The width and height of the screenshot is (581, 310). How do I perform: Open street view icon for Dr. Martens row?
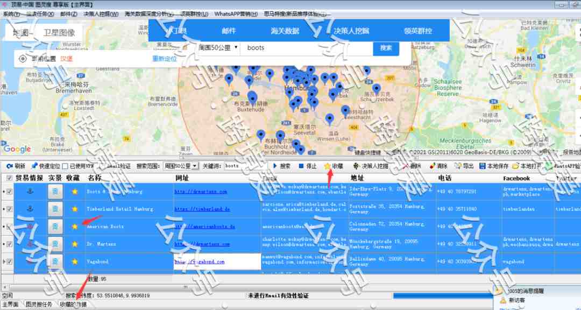click(x=55, y=244)
